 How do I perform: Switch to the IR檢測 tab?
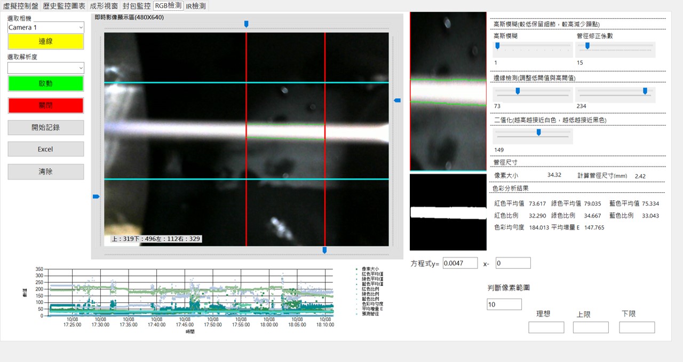click(x=195, y=6)
